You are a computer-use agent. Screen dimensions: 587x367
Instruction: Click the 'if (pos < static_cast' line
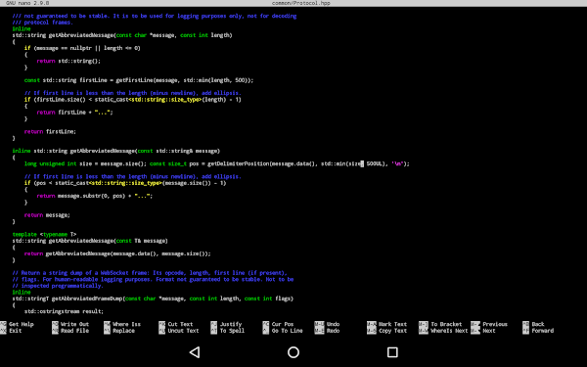[125, 183]
